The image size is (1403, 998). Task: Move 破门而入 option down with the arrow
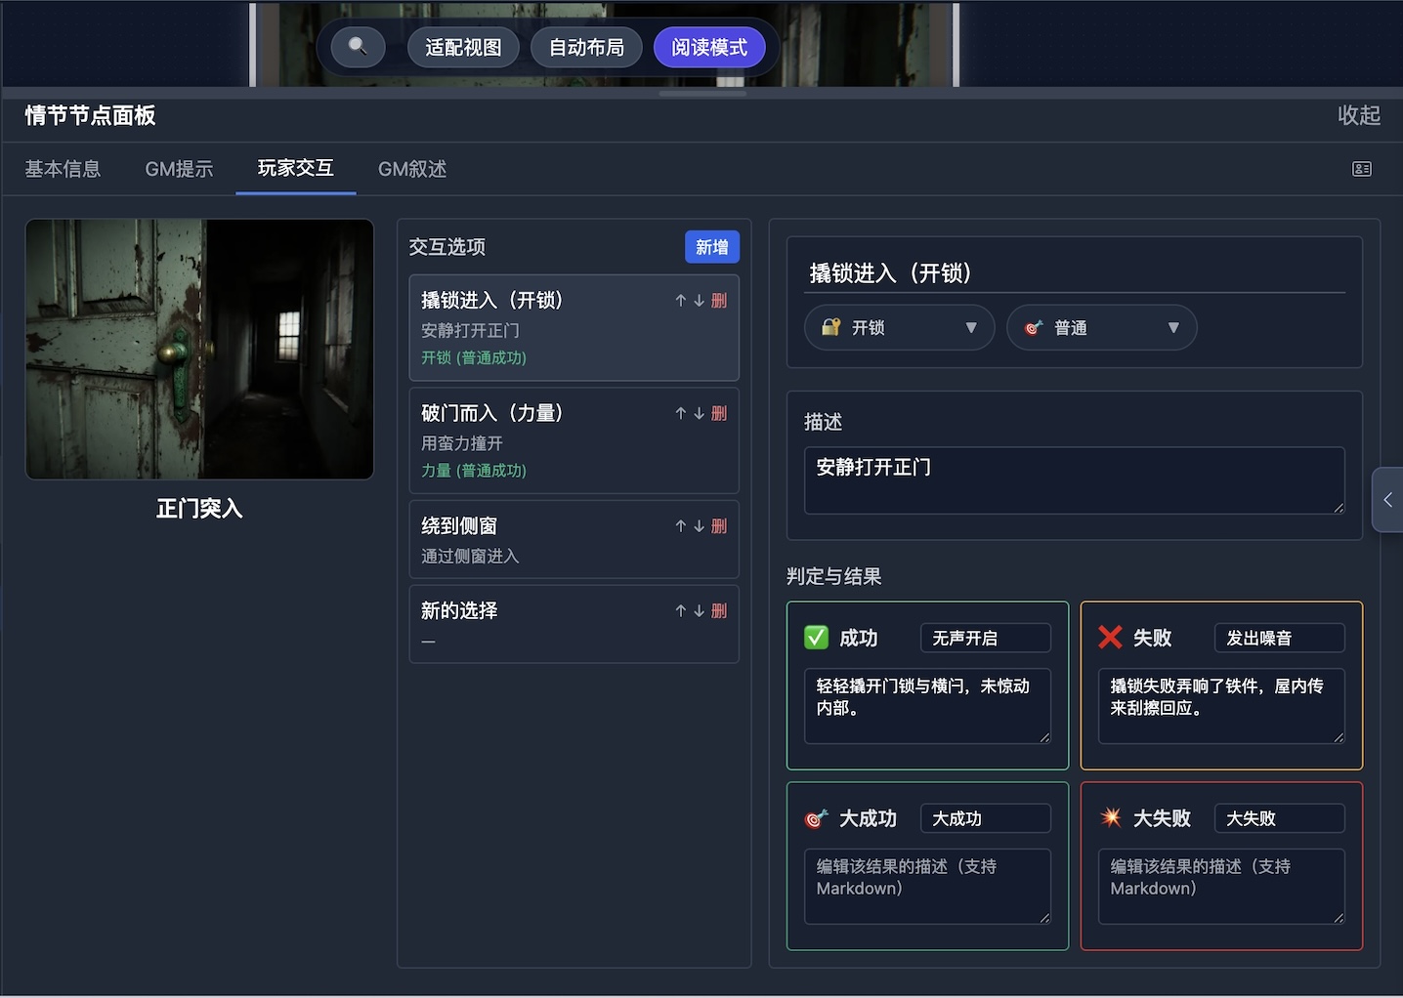[x=698, y=412]
